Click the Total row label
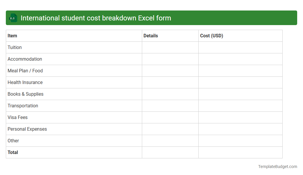This screenshot has height=175, width=303. coord(13,152)
